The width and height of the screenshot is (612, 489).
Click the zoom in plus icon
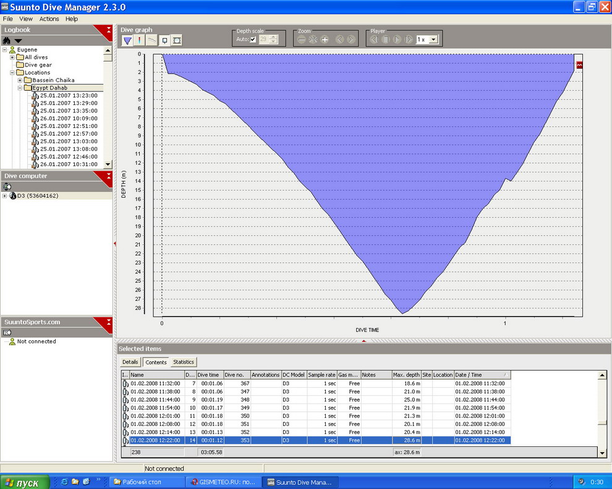325,40
